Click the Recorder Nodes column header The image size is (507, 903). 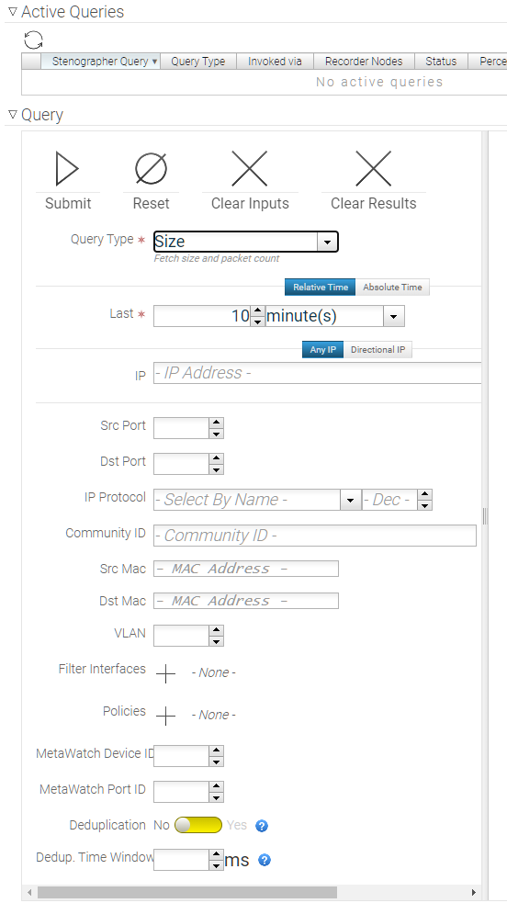(363, 61)
